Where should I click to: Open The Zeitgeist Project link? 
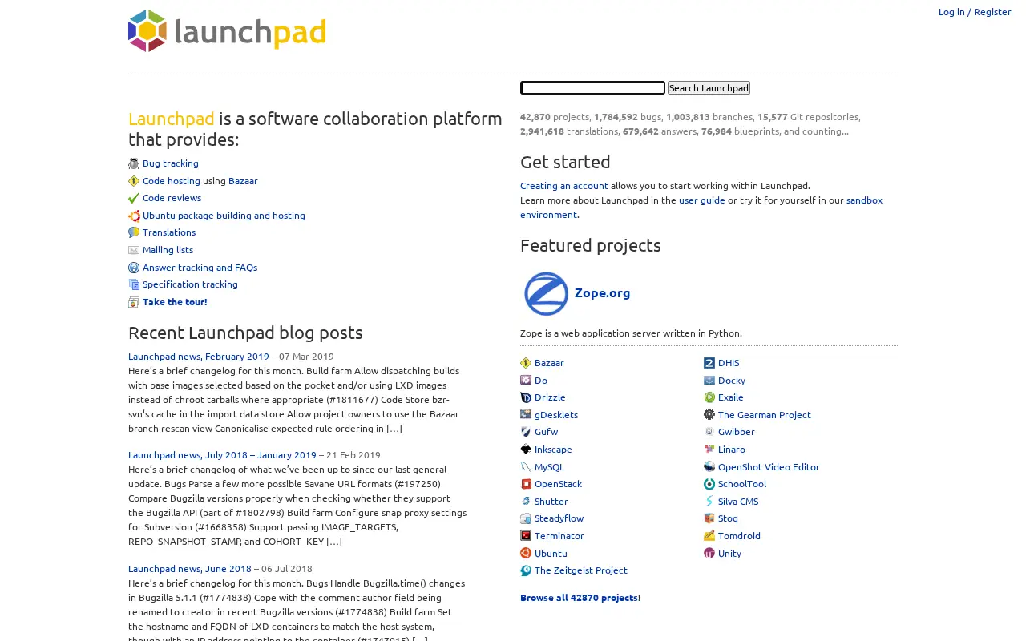[x=581, y=570]
